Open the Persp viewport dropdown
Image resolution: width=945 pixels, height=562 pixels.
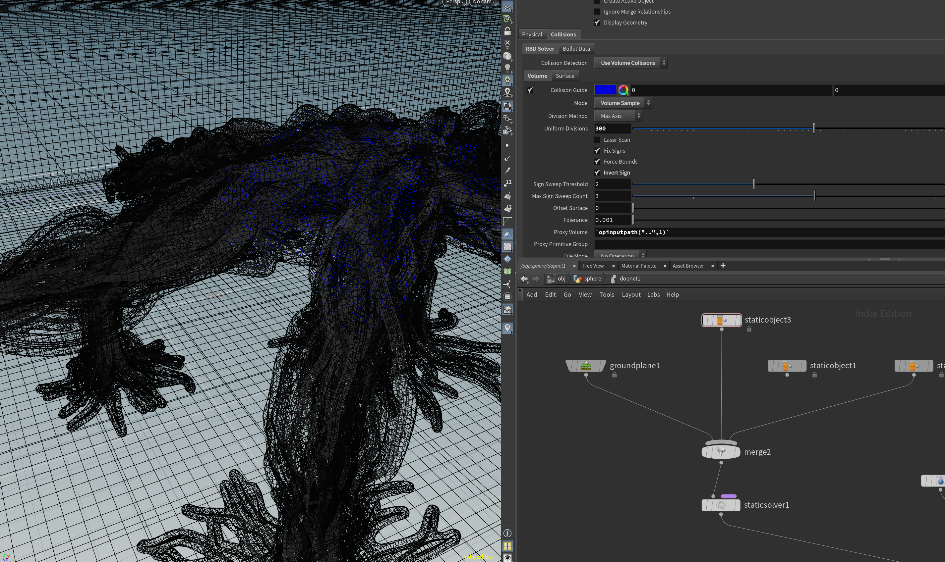454,2
